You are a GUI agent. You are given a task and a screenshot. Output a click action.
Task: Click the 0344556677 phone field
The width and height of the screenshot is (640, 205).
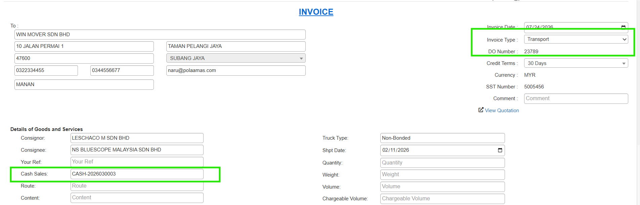(122, 70)
